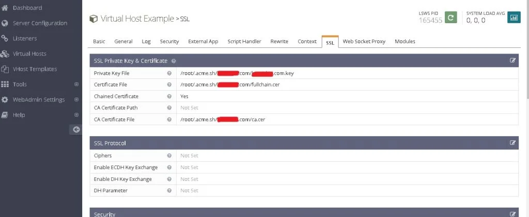Show help for Private Key File
The height and width of the screenshot is (217, 529).
coord(169,73)
